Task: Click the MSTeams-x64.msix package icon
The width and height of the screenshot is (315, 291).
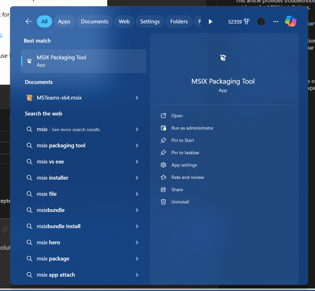Action: pos(29,98)
